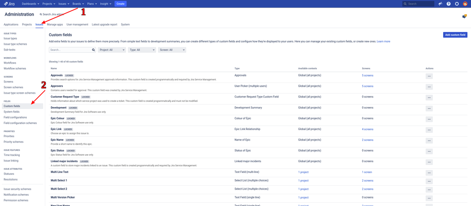Click the top bar Search field
The image size is (471, 206).
click(418, 4)
